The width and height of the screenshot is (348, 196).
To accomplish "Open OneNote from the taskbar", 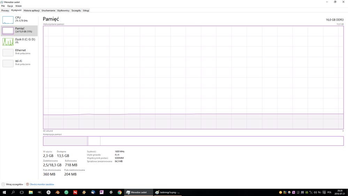I will (x=102, y=192).
